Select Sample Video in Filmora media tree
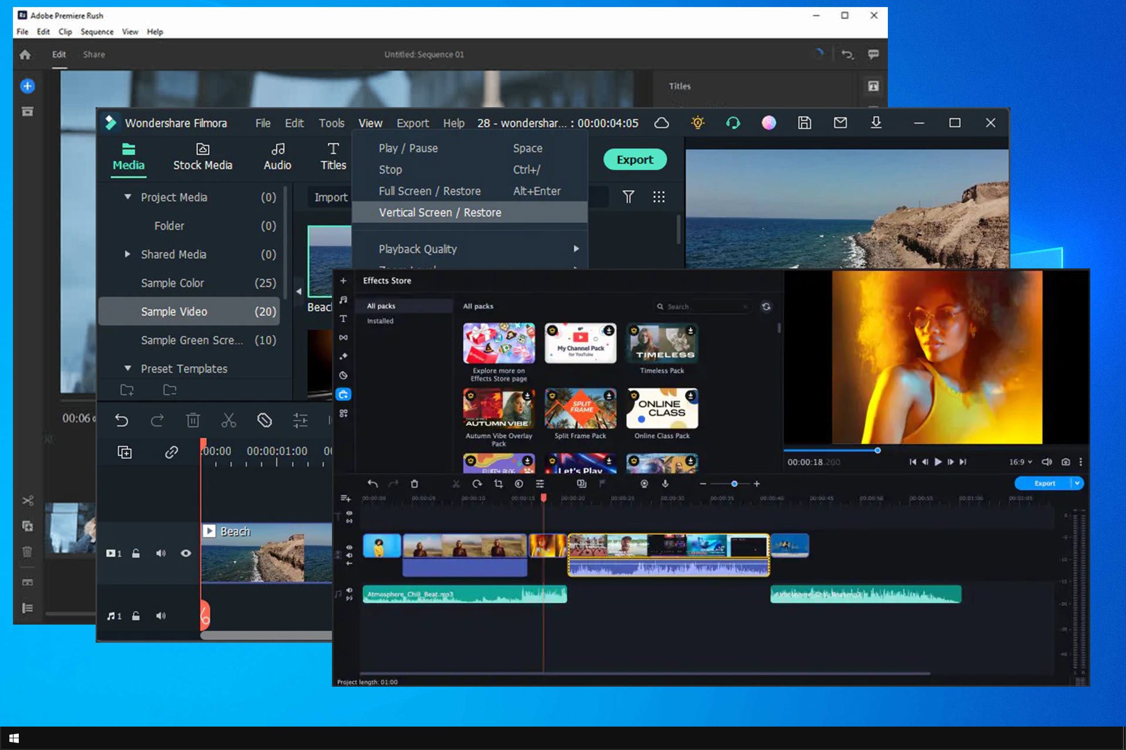Screen dimensions: 1126x750 (189, 312)
